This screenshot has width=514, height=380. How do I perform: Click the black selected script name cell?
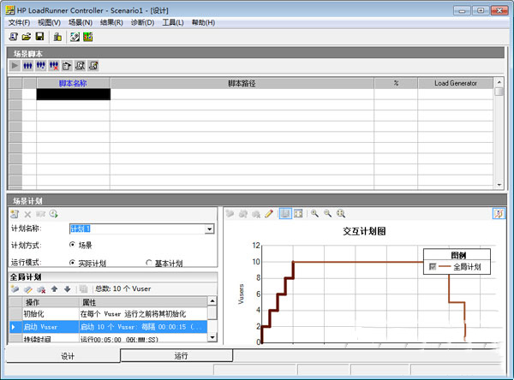tap(74, 94)
